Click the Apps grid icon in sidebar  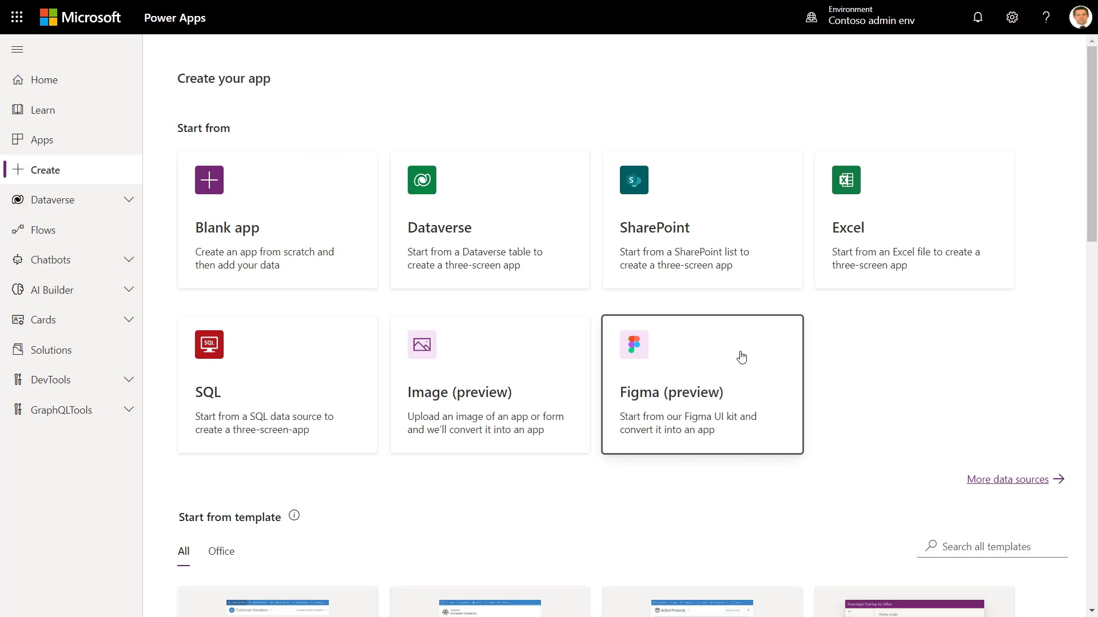pos(18,139)
